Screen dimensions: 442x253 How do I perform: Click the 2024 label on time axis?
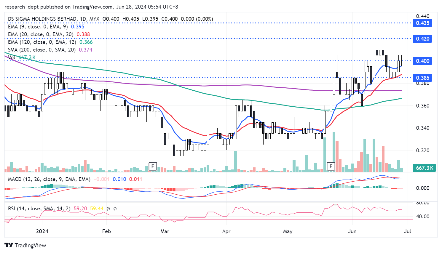[x=42, y=231]
